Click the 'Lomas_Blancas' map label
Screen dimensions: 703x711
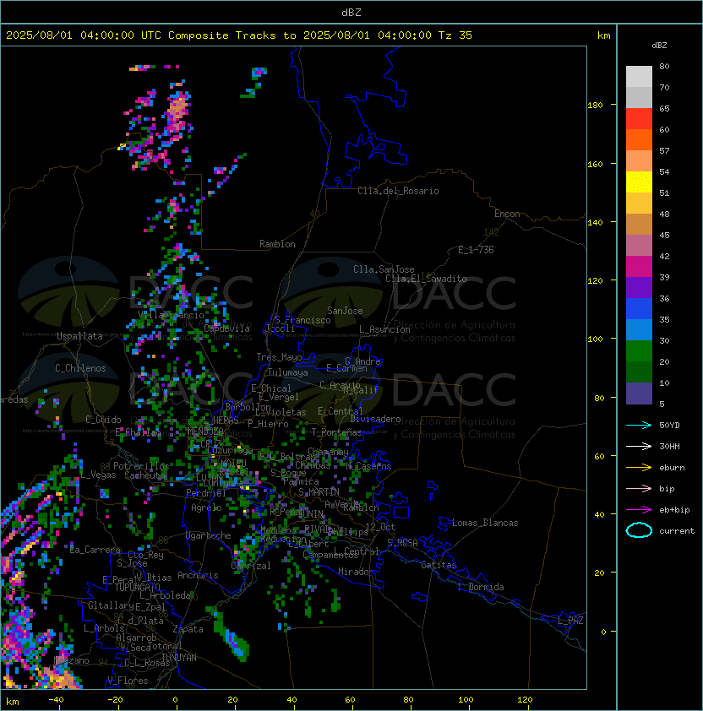coord(485,523)
